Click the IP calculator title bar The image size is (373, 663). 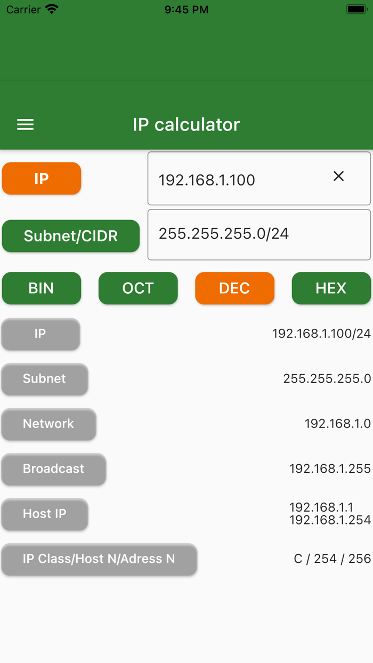[186, 124]
